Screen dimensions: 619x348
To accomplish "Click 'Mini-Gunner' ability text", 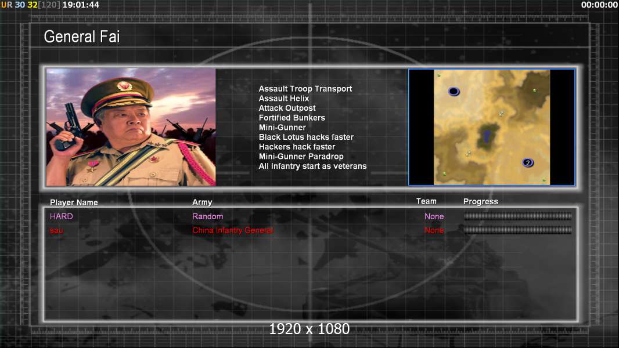I will pos(282,127).
